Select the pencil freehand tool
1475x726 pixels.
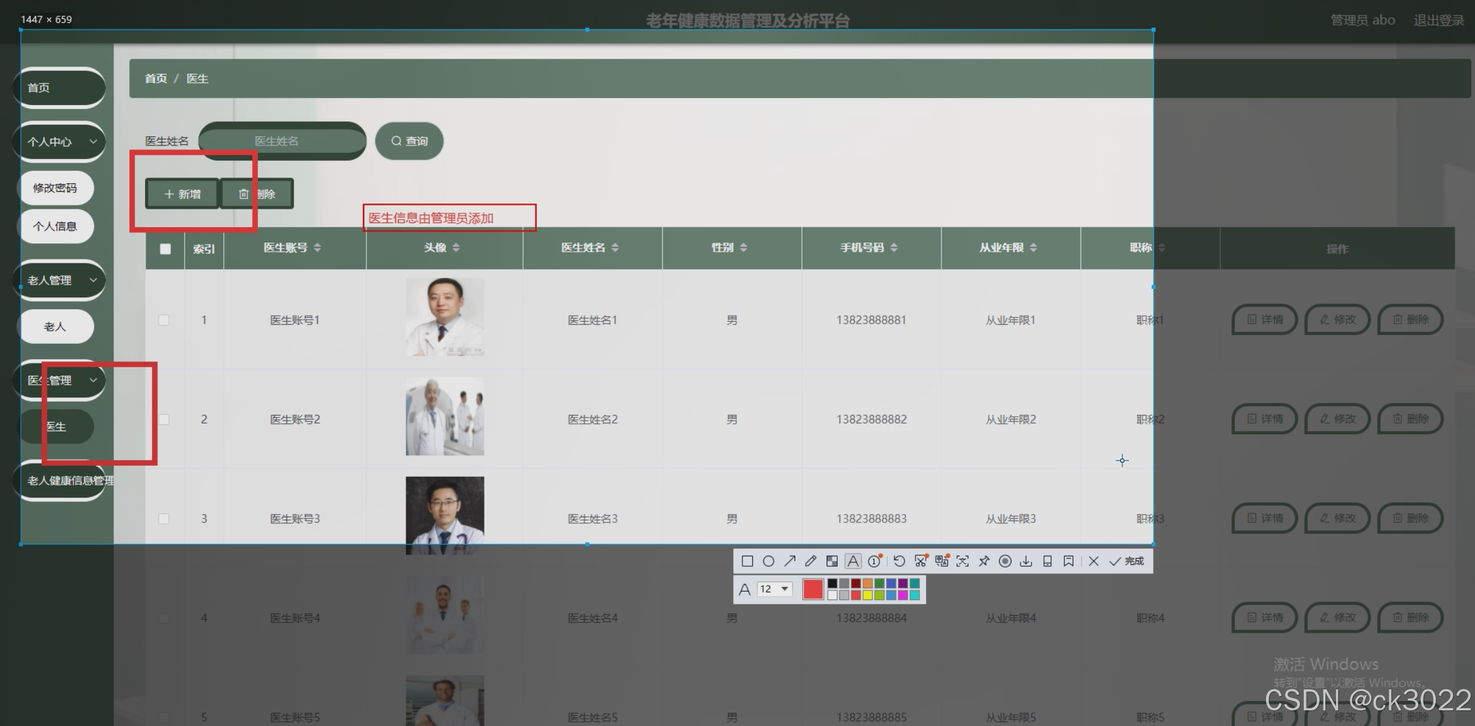[x=810, y=561]
